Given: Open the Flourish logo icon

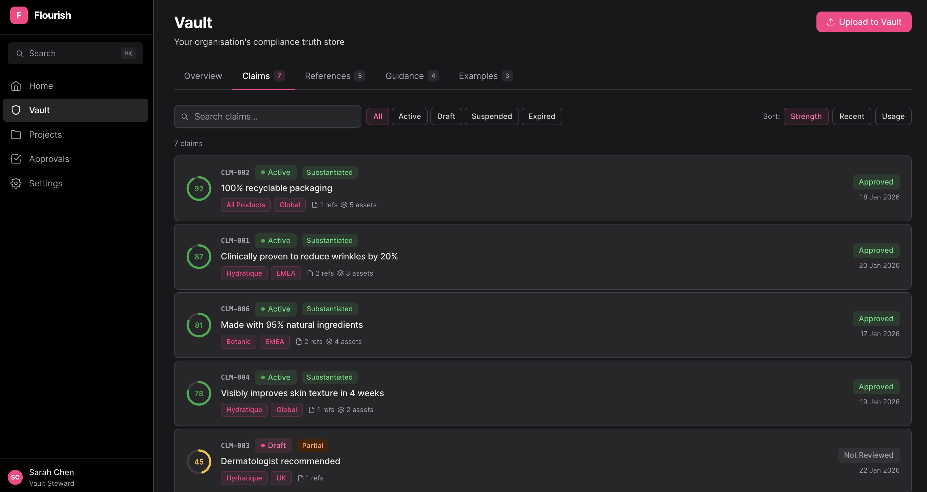Looking at the screenshot, I should pyautogui.click(x=19, y=15).
